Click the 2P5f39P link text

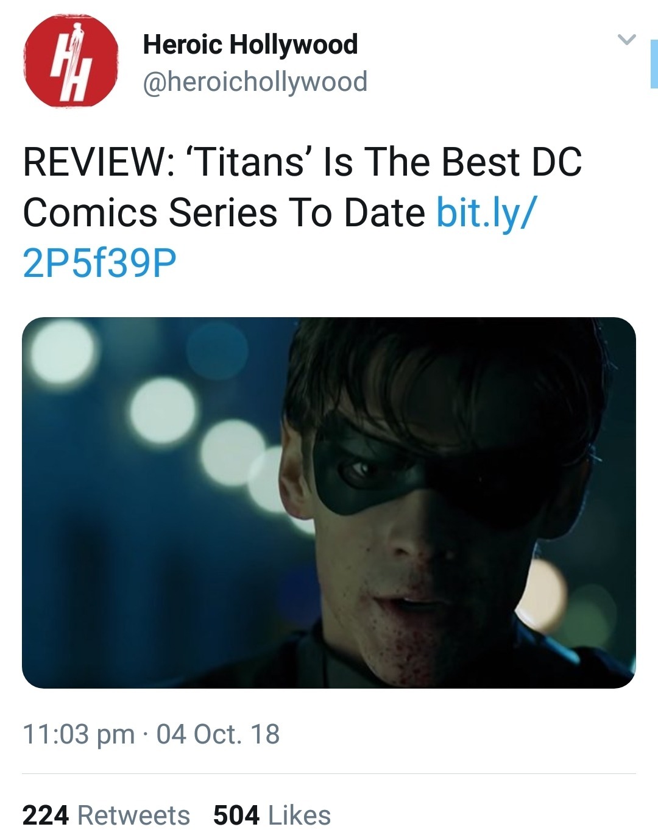(x=99, y=263)
